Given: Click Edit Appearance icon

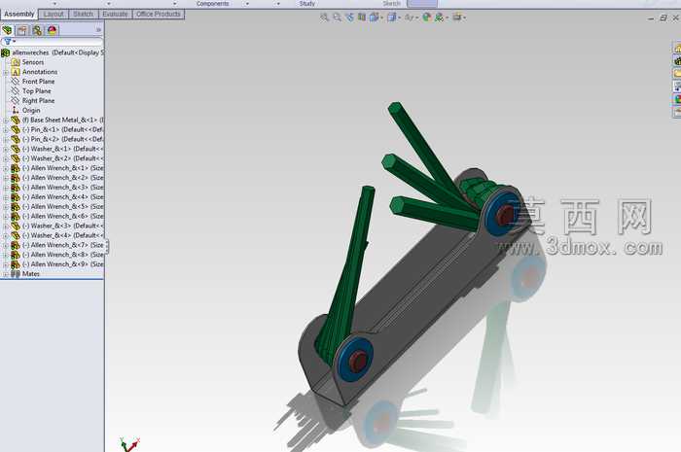Looking at the screenshot, I should point(427,17).
